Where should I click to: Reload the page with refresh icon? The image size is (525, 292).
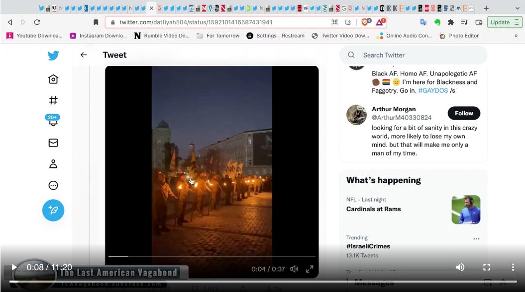point(37,22)
